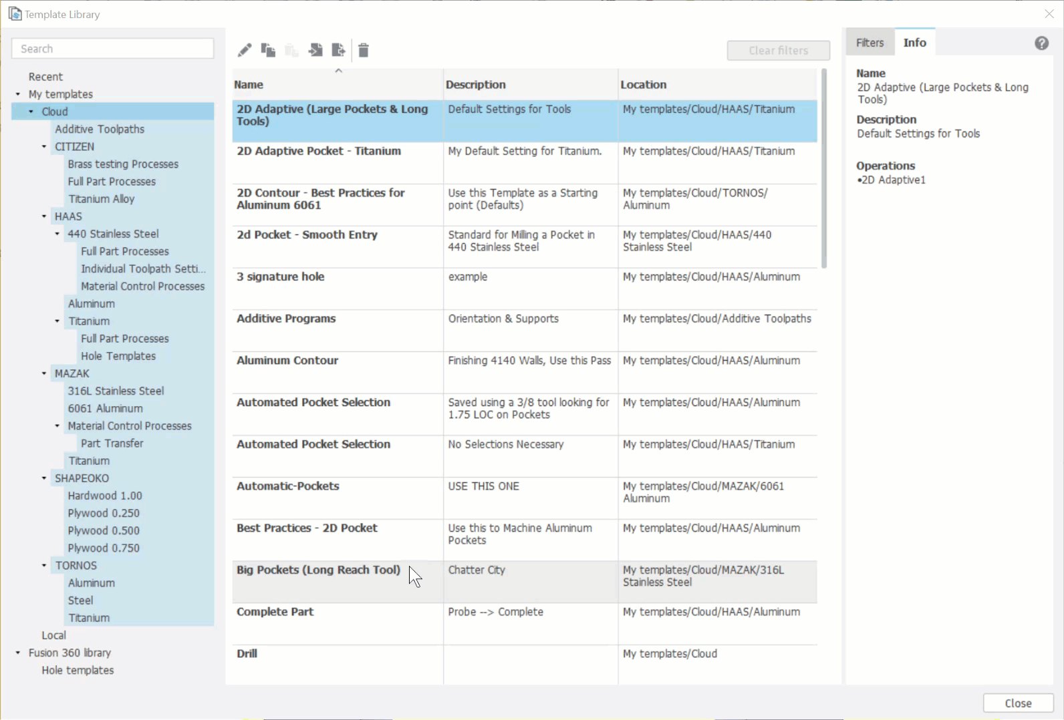
Task: Select Best Practices - 2D Pocket template
Action: pos(525,540)
